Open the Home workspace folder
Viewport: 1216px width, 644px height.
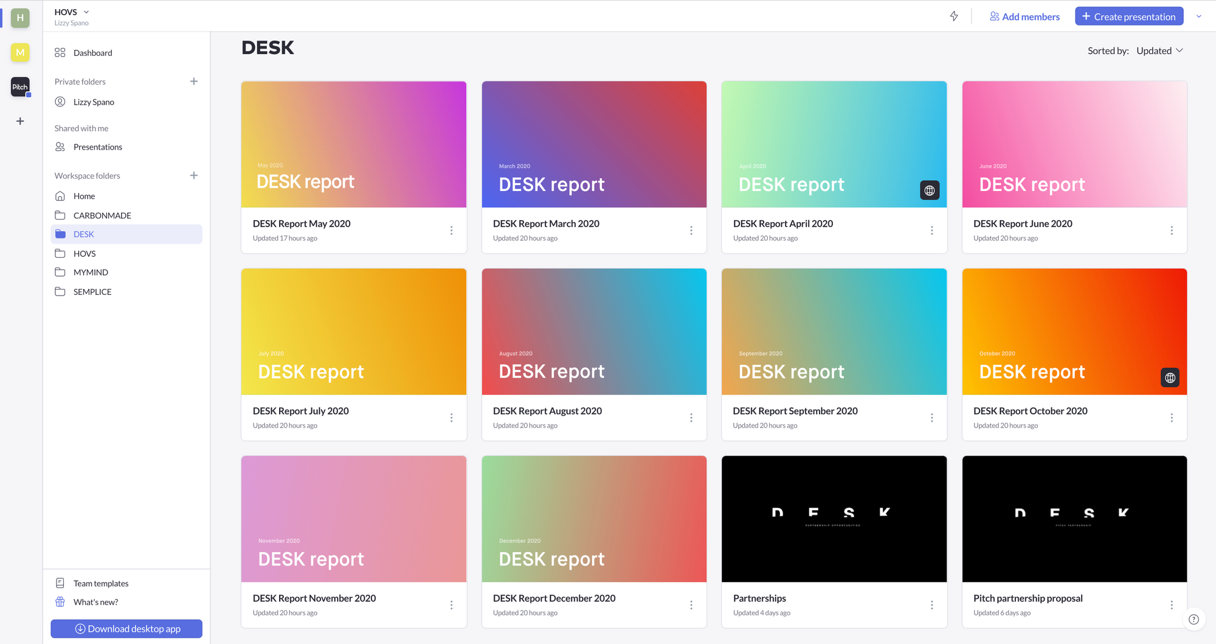click(126, 196)
